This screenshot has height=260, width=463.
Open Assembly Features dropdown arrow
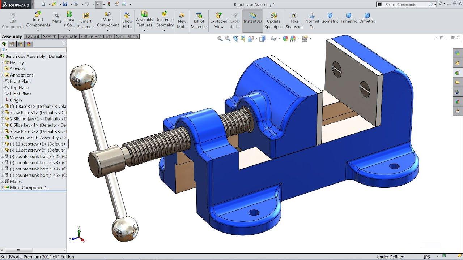click(x=144, y=31)
